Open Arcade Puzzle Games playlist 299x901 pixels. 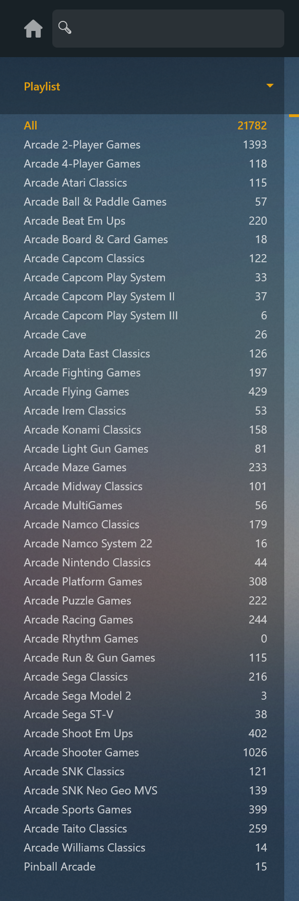[77, 601]
